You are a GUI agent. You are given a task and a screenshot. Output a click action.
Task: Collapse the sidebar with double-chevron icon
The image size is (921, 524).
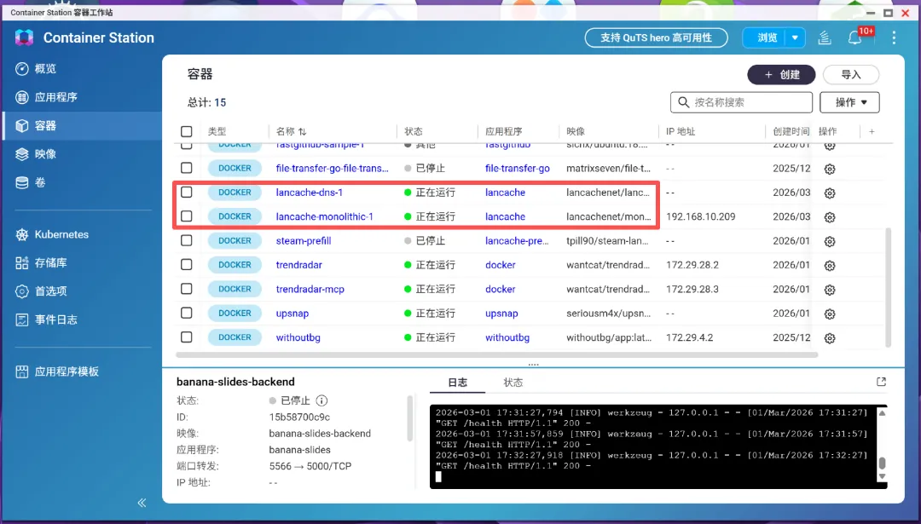coord(142,503)
